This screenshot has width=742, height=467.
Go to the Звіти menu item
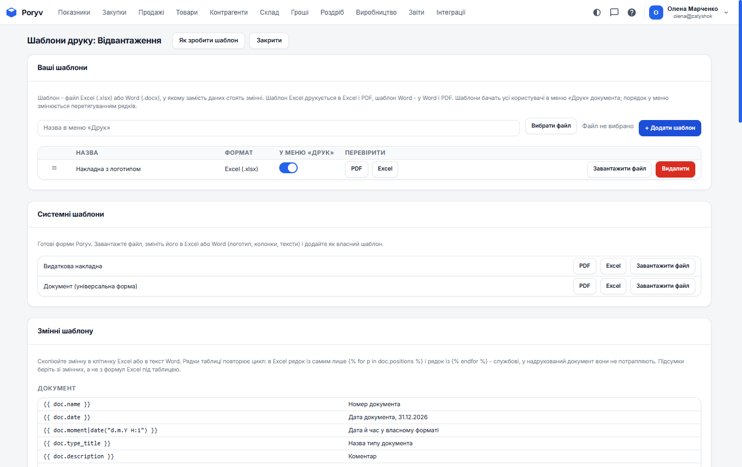point(417,12)
